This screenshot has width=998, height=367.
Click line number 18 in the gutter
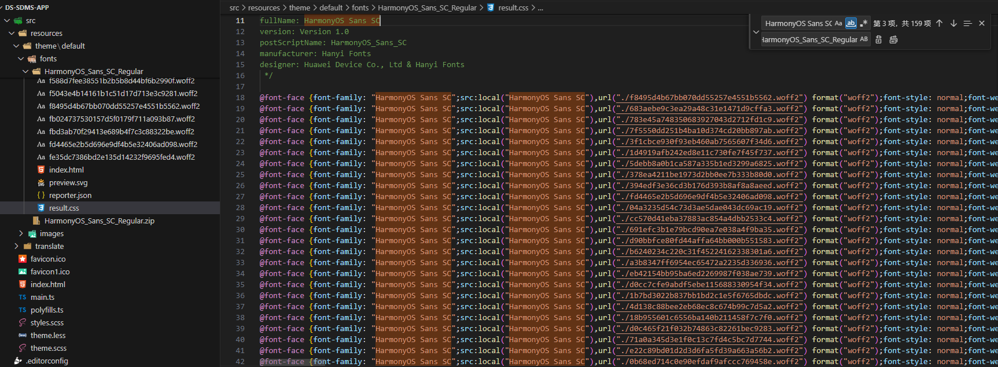coord(240,98)
